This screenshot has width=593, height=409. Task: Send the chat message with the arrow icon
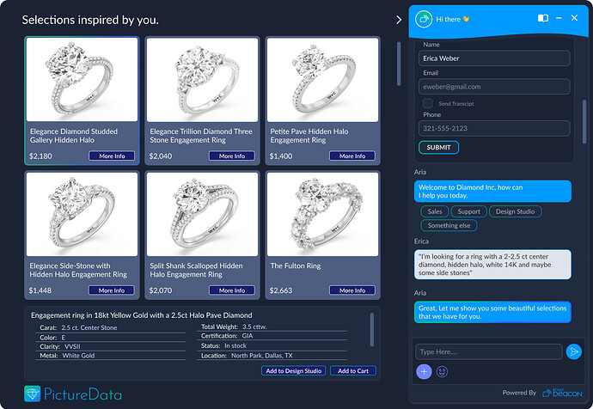(574, 351)
